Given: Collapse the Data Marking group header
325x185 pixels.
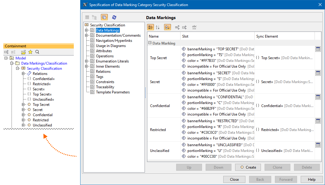Looking at the screenshot, I should [x=150, y=43].
